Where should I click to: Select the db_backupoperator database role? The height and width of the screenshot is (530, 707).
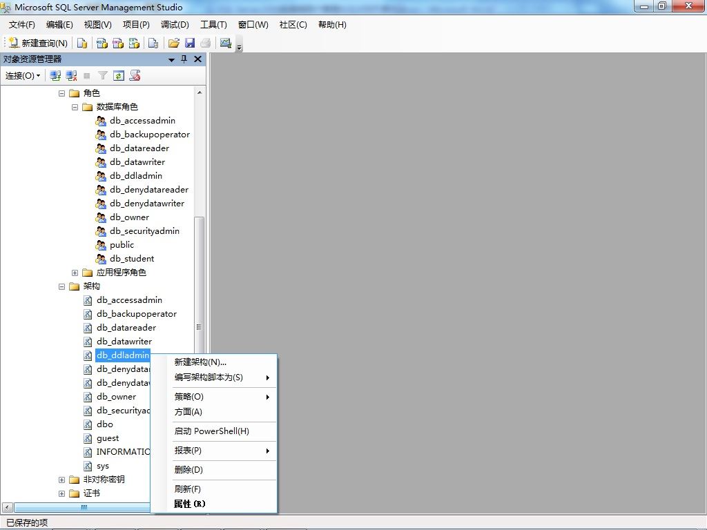(150, 135)
